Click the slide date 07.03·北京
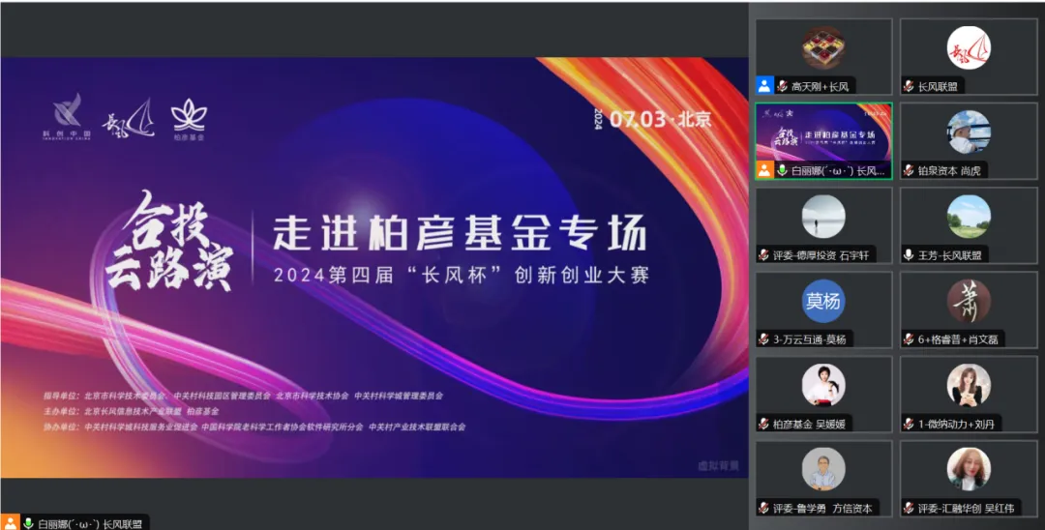Viewport: 1045px width, 530px height. [x=661, y=119]
